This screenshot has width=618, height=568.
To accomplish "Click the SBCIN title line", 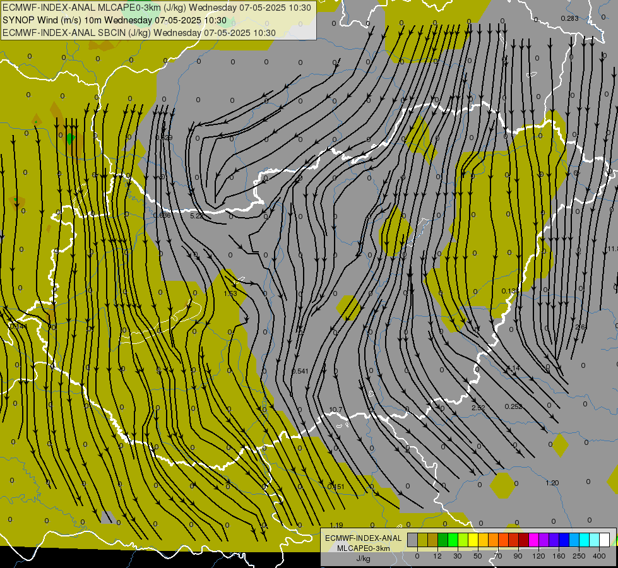I will [x=139, y=33].
